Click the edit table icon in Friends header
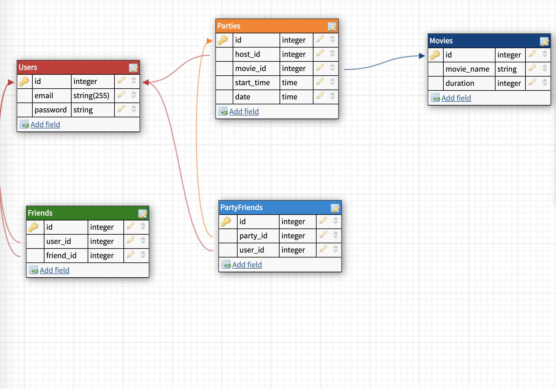 pyautogui.click(x=143, y=213)
